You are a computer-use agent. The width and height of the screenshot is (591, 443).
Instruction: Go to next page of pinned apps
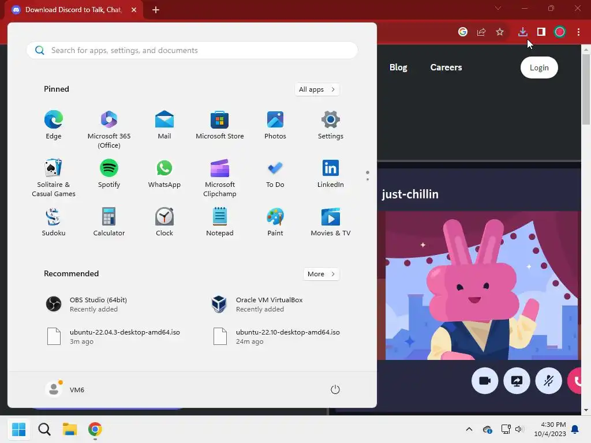[x=368, y=179]
